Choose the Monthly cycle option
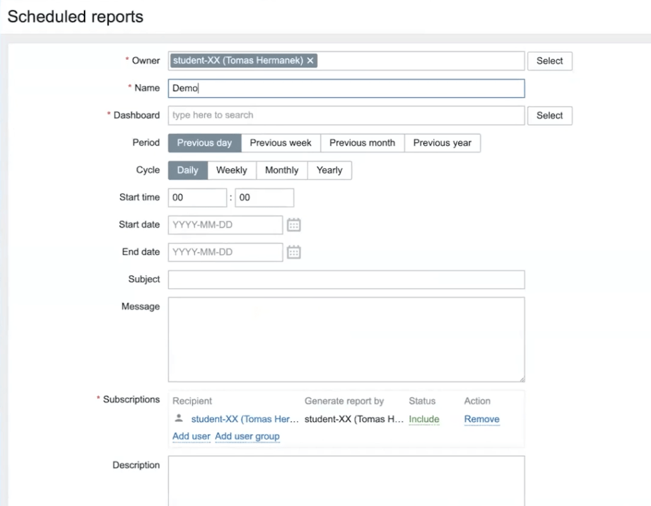 point(282,170)
